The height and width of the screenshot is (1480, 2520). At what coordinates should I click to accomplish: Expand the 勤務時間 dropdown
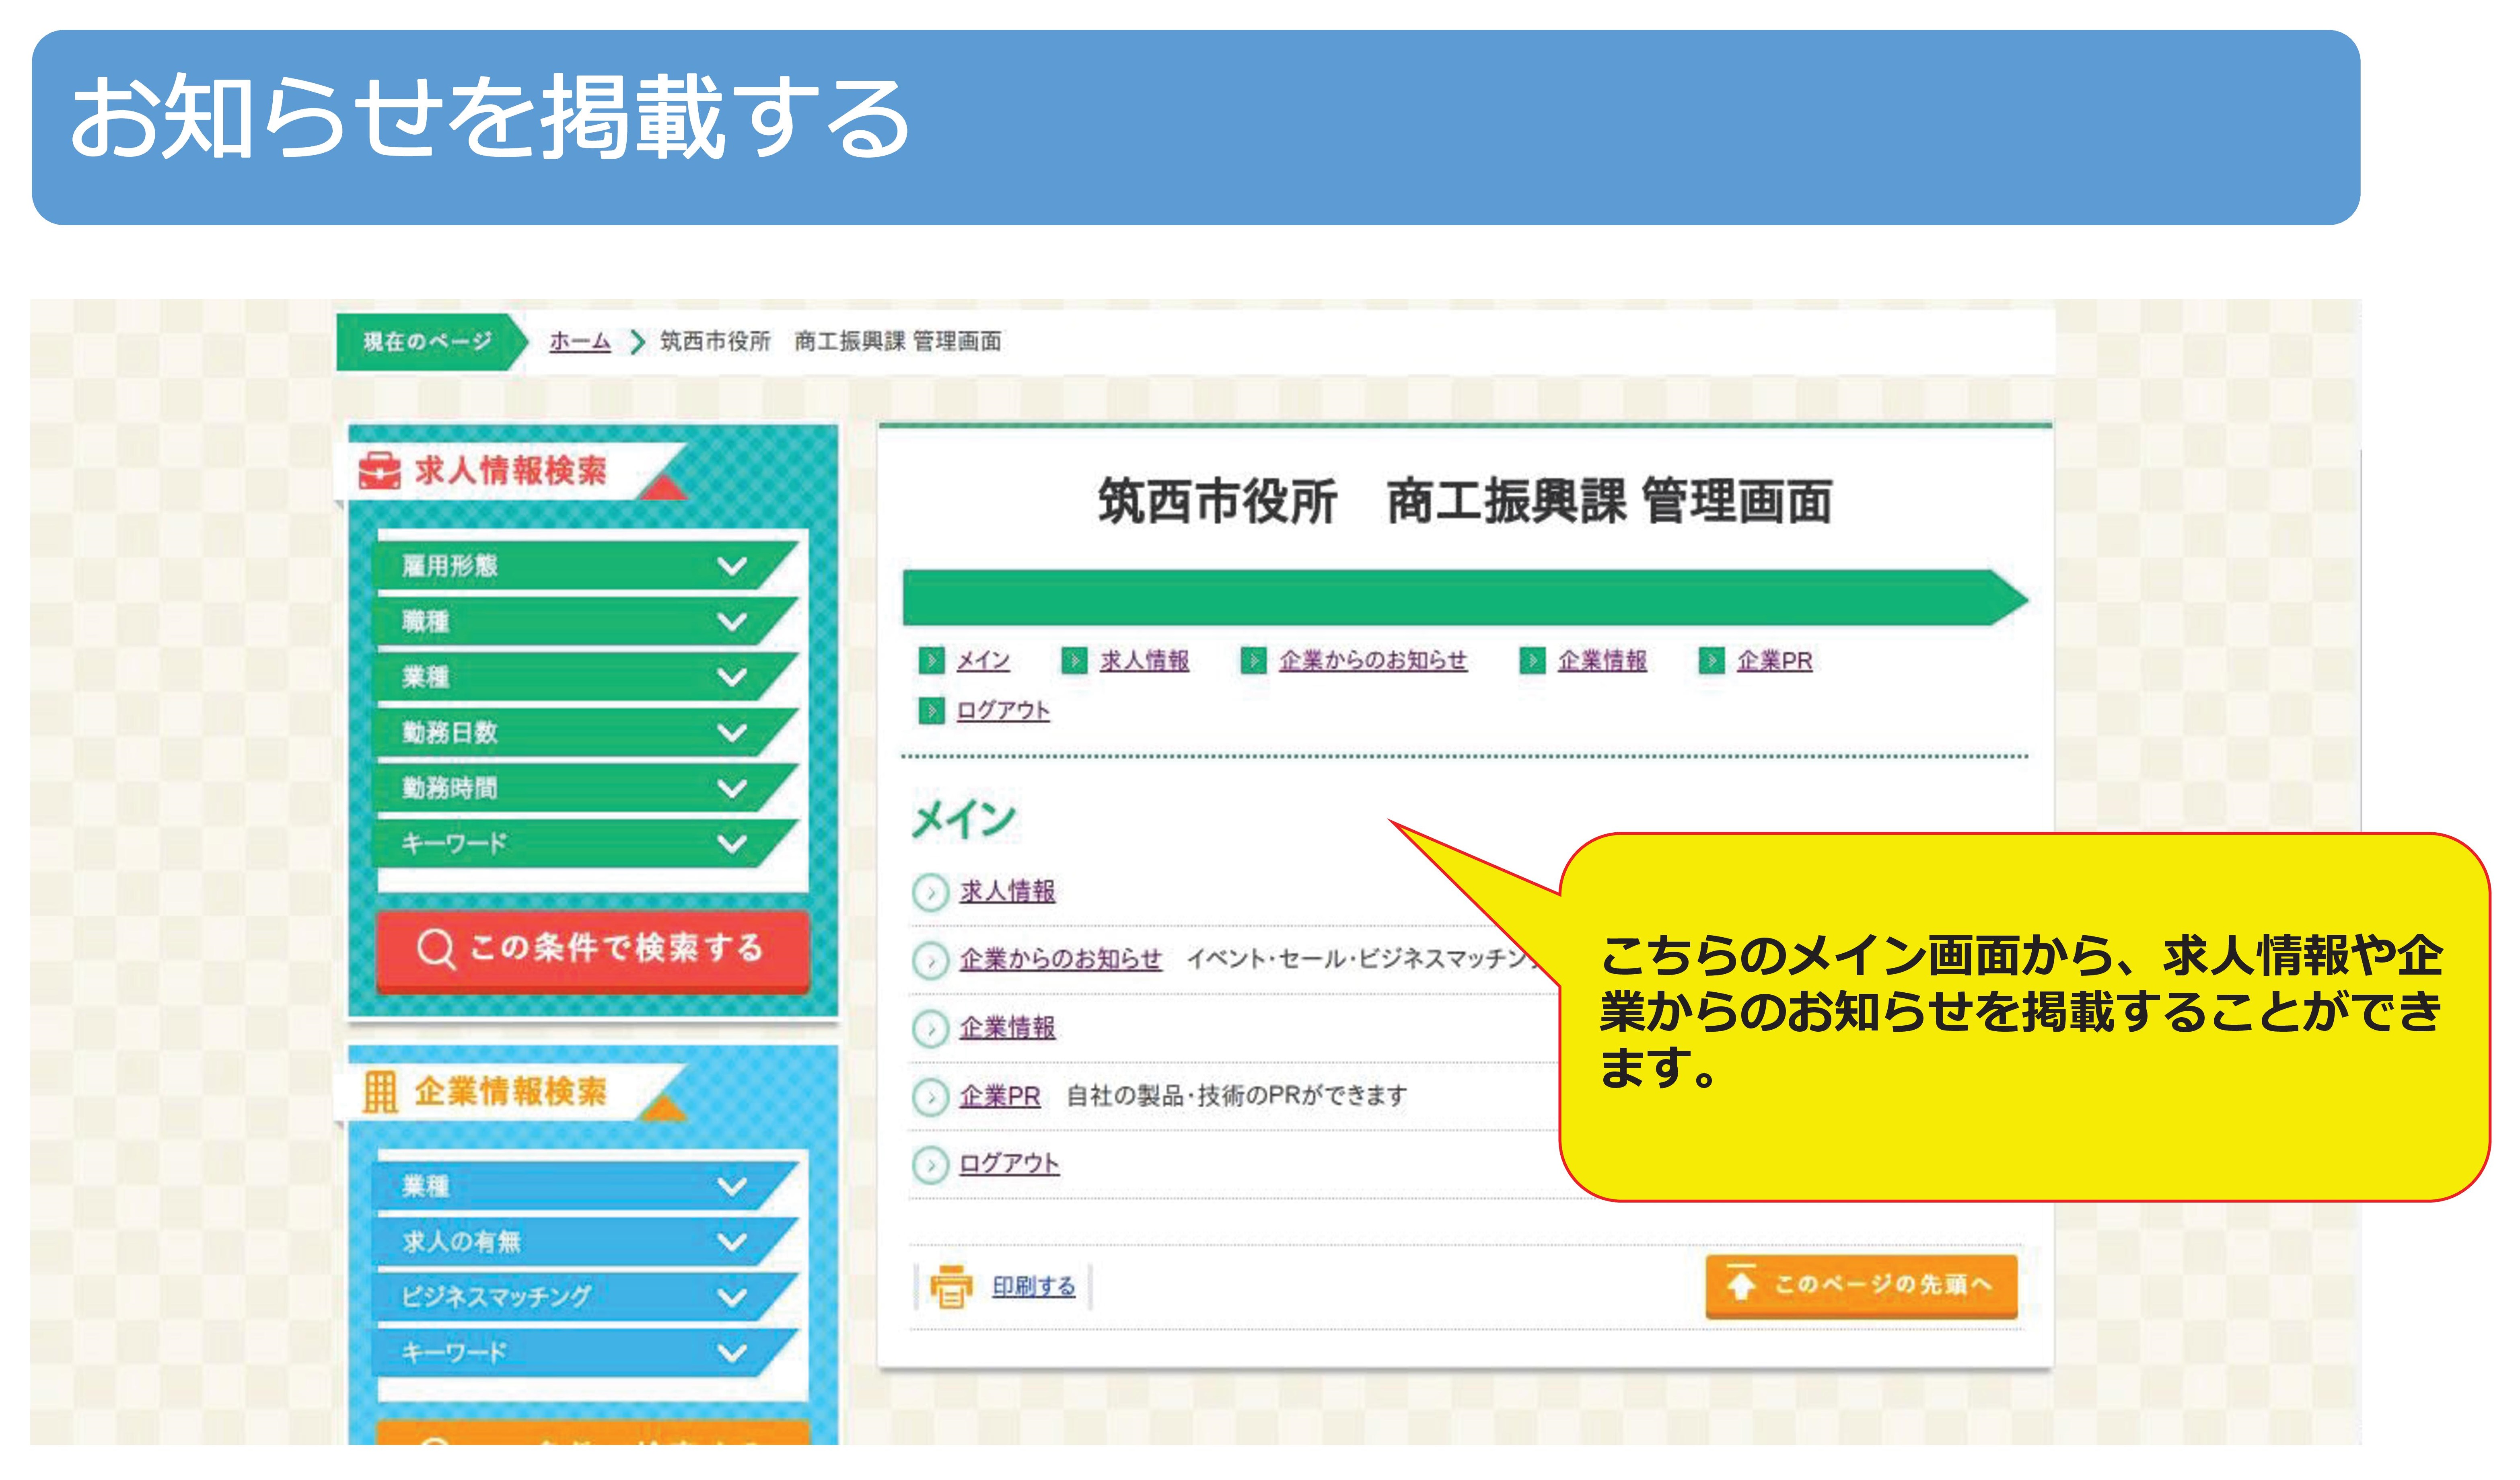pyautogui.click(x=585, y=788)
